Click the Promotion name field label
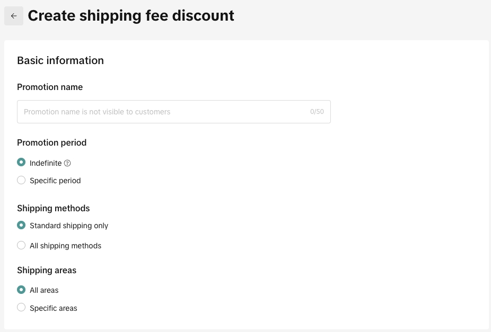491x332 pixels. (50, 87)
